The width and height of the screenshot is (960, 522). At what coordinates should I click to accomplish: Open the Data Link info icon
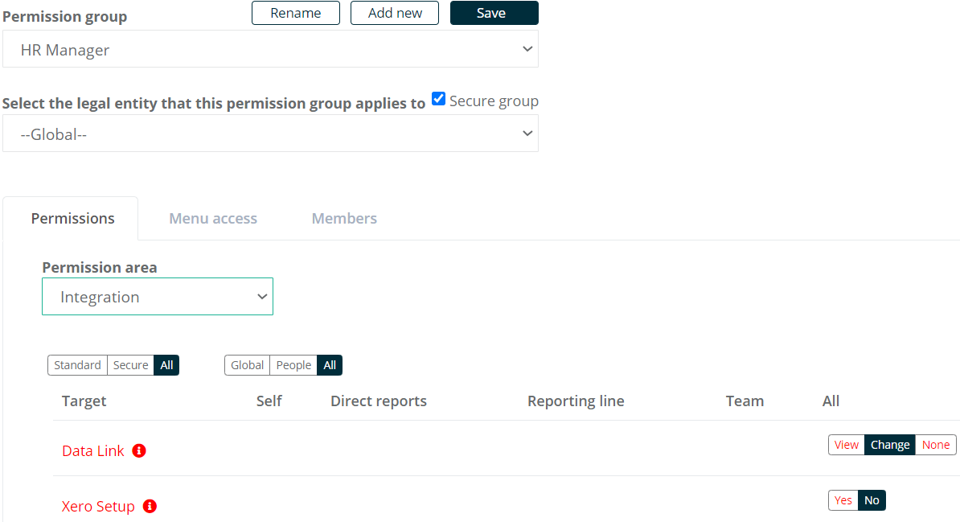pos(139,451)
